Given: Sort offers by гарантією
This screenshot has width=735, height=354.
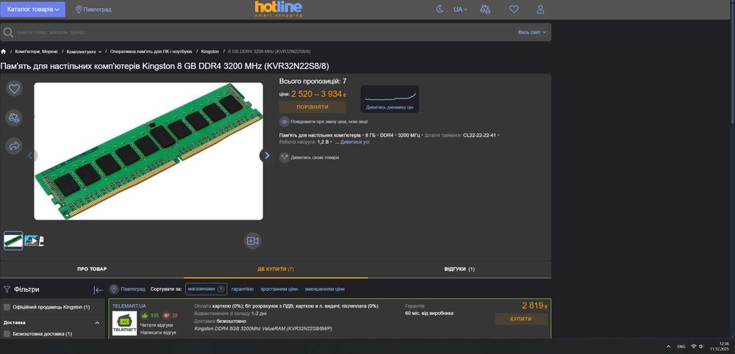Looking at the screenshot, I should pyautogui.click(x=243, y=289).
